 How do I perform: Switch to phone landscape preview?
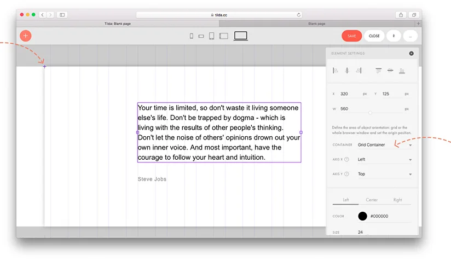point(201,36)
